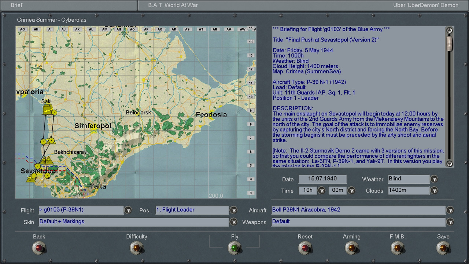The width and height of the screenshot is (469, 264).
Task: Click the minutes field showing 00m
Action: tap(337, 190)
